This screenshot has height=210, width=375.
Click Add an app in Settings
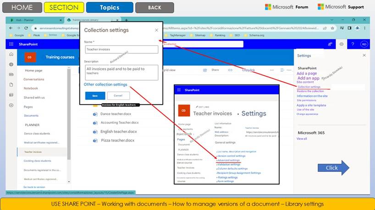coord(308,78)
